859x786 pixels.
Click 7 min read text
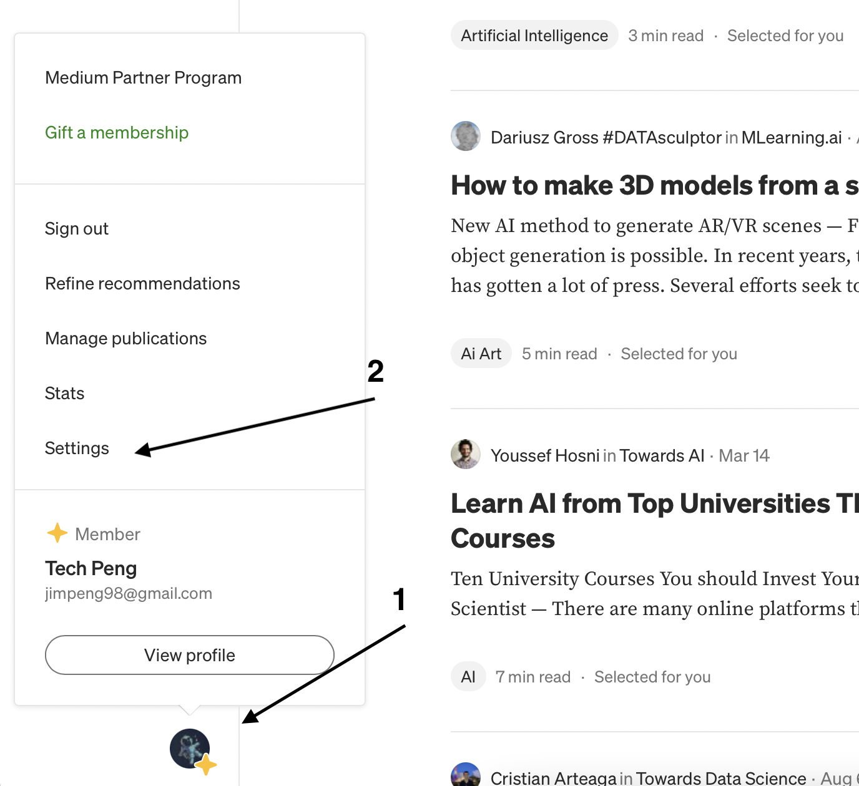click(533, 677)
